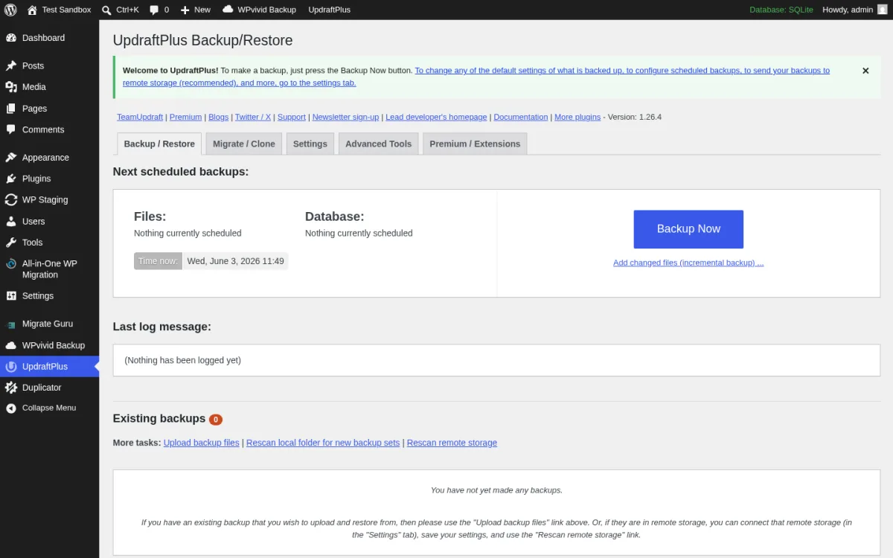Click the plus icon for New content

[x=185, y=10]
